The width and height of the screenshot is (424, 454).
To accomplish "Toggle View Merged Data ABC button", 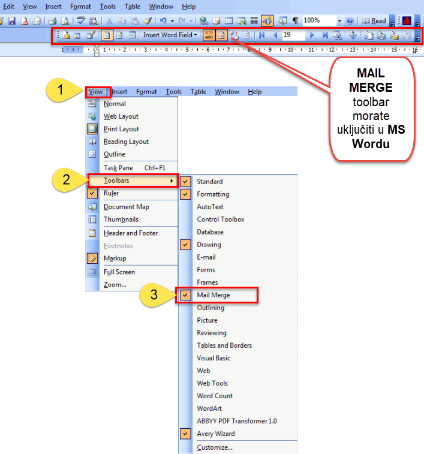I will click(x=209, y=35).
